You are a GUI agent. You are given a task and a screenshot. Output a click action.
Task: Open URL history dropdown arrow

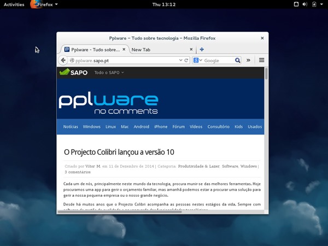(x=180, y=60)
